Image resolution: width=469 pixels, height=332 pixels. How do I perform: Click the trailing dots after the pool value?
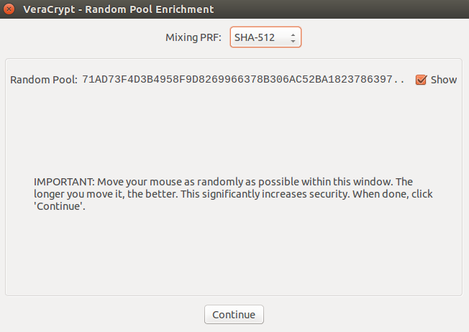399,80
